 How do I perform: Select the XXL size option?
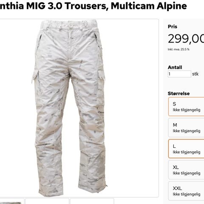click(x=186, y=191)
